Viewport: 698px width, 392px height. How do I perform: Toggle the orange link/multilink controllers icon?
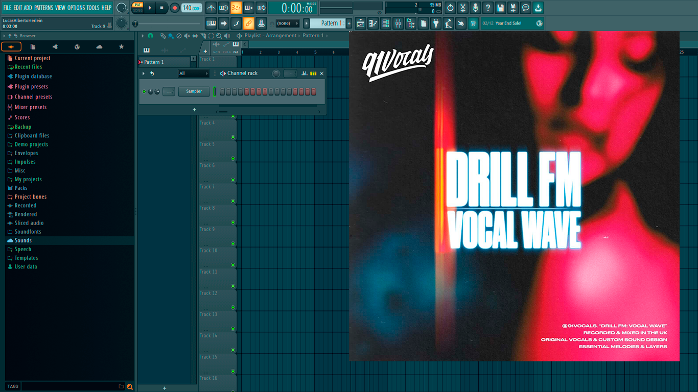[x=249, y=23]
